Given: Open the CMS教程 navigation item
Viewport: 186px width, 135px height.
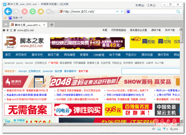Looking at the screenshot, I should pos(99,55).
